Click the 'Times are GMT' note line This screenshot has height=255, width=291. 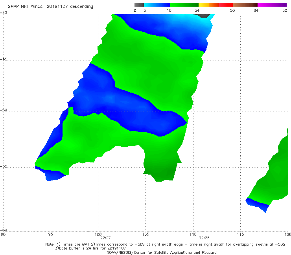click(x=165, y=244)
